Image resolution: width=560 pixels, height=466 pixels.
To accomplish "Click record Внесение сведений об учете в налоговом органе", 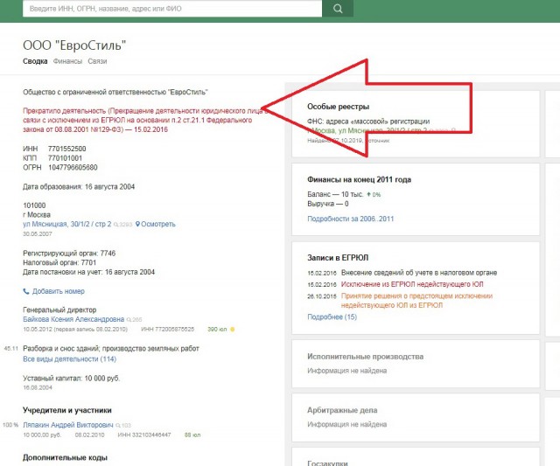I will point(419,273).
